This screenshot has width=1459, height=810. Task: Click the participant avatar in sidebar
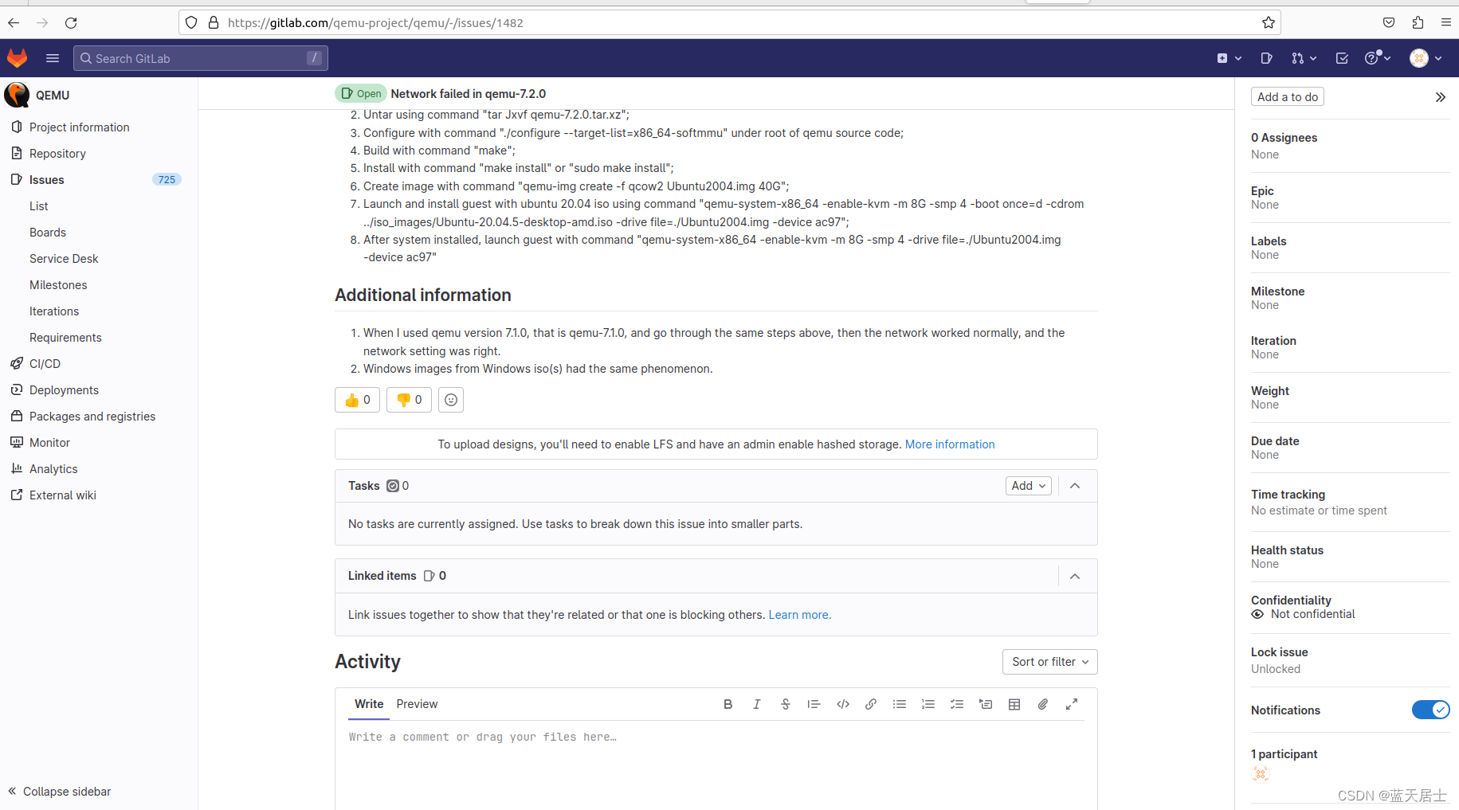(1261, 773)
